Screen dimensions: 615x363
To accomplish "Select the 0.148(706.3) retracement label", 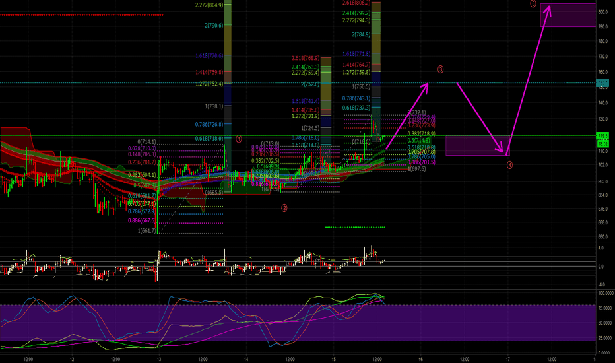I will (142, 154).
